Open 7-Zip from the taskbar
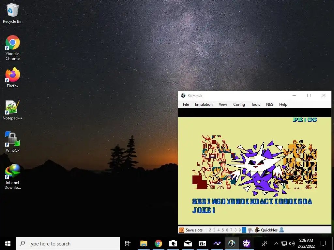This screenshot has width=334, height=250. coord(202,243)
